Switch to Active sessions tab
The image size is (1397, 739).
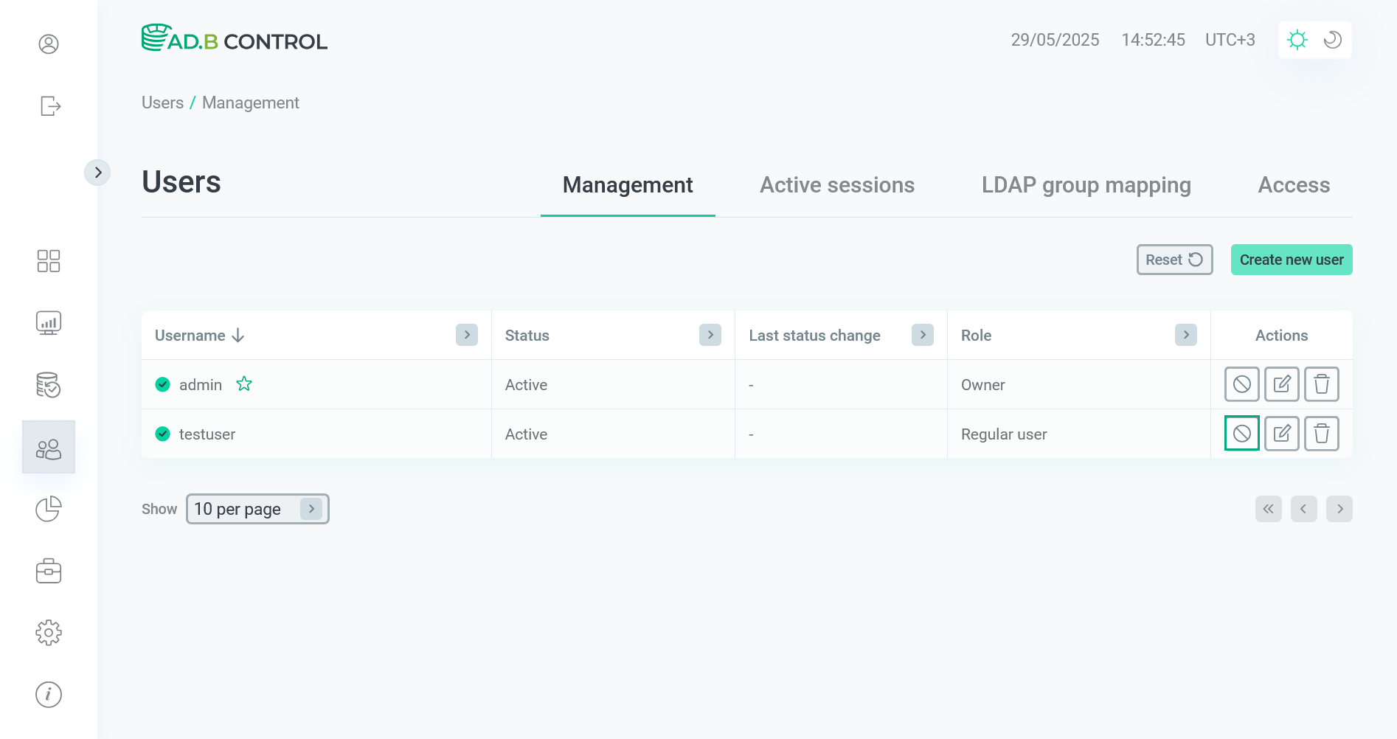tap(836, 185)
